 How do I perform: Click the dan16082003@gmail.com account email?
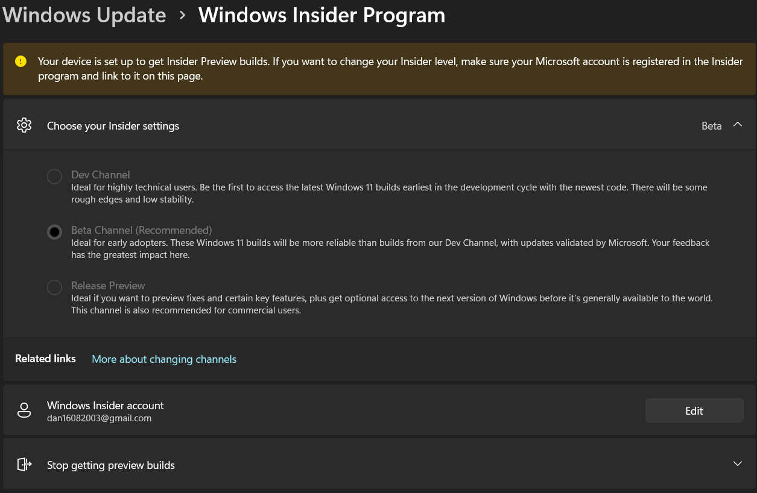100,418
